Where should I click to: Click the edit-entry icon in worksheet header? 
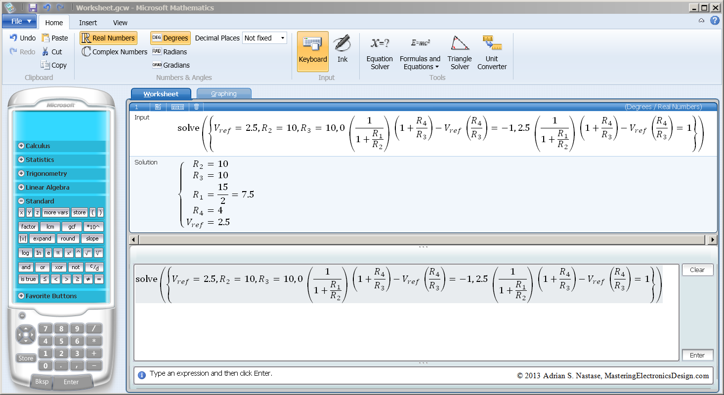click(158, 107)
